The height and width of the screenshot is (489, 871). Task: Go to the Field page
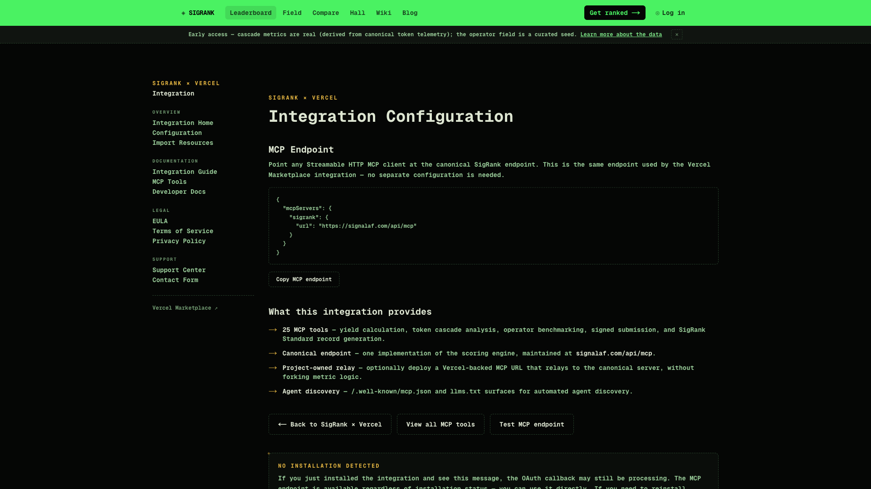292,13
